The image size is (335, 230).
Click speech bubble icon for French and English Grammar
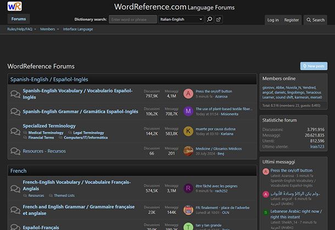coord(15,210)
